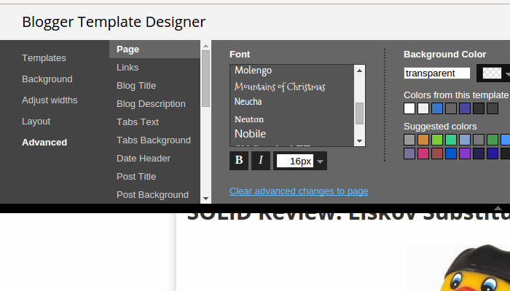Click the transparent background color text field
The image size is (510, 291).
tap(437, 73)
